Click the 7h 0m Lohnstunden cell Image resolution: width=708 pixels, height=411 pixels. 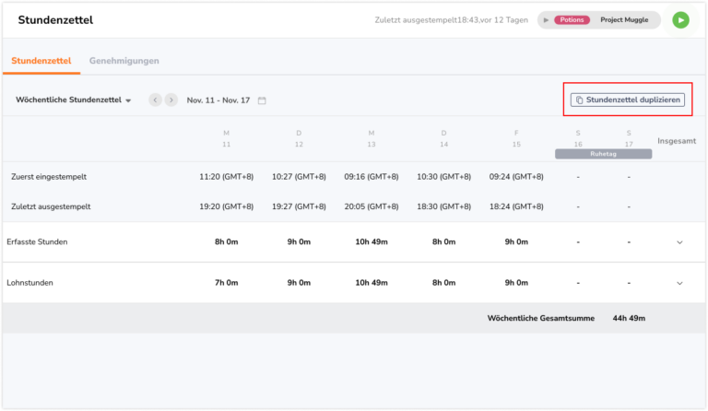tap(226, 283)
